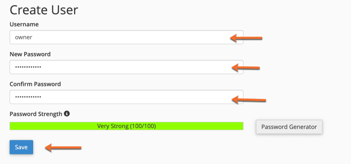
Task: Click the Password Strength label text
Action: coord(36,114)
